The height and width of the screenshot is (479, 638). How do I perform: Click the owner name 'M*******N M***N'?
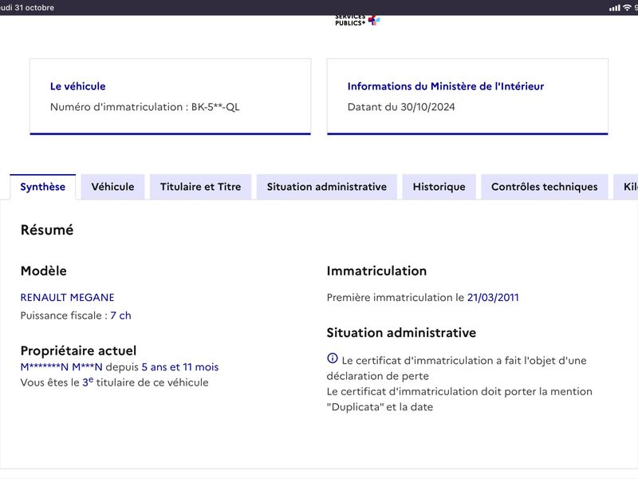[61, 367]
